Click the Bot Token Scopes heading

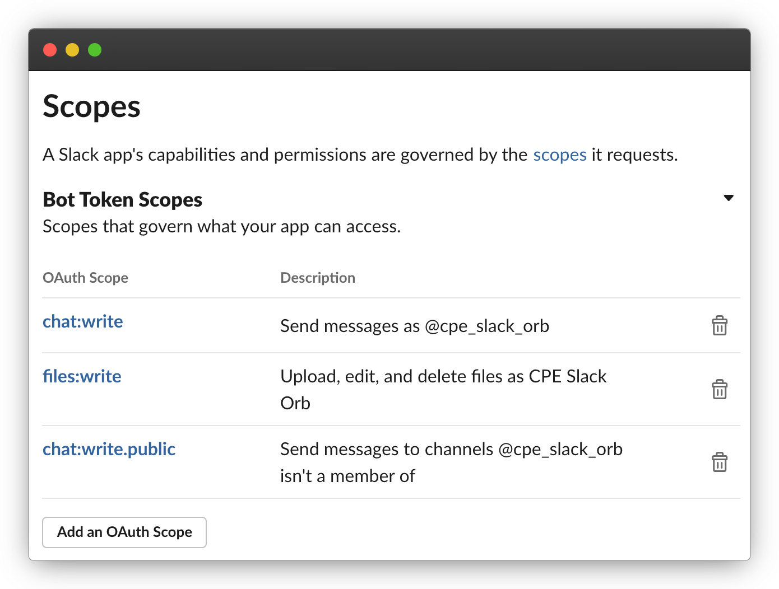[122, 200]
